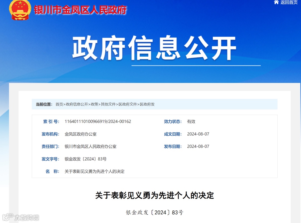
Task: Click the 索引号 label
Action: point(51,121)
